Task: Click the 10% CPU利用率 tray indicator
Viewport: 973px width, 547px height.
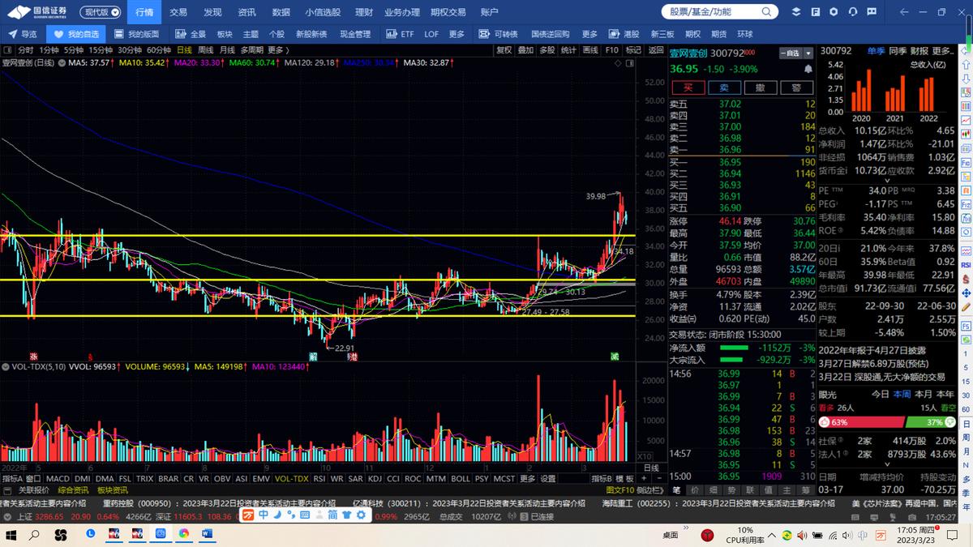Action: [745, 535]
